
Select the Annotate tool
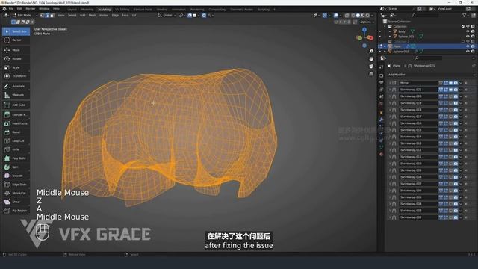click(16, 87)
